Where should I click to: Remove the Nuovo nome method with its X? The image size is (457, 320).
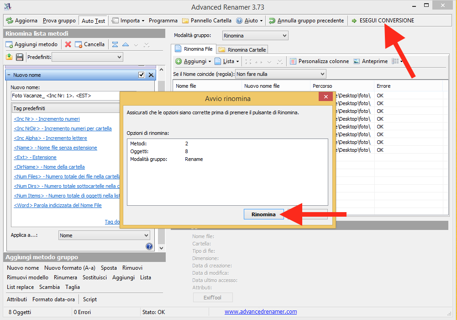pyautogui.click(x=151, y=75)
